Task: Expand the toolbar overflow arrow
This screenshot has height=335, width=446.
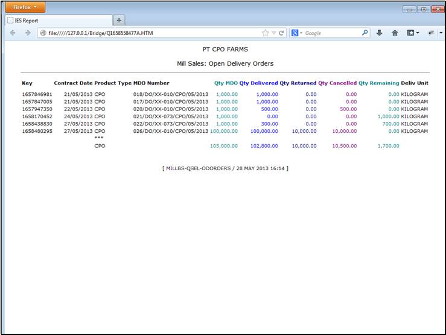Action: (441, 33)
